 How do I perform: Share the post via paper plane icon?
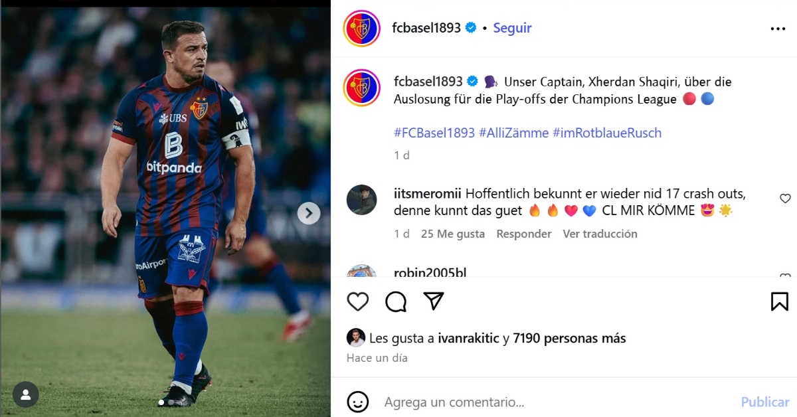coord(434,301)
